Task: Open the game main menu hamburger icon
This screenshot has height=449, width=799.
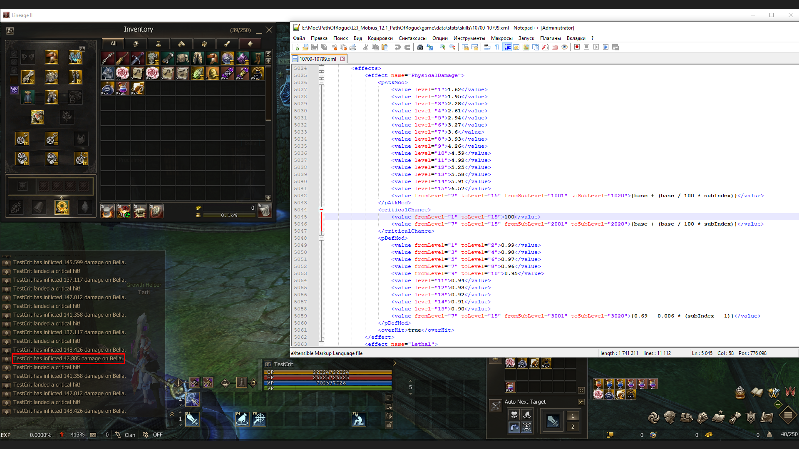Action: pos(788,415)
